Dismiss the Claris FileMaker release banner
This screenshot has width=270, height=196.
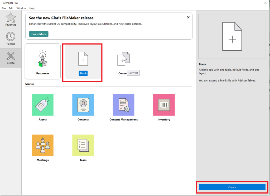tap(188, 17)
